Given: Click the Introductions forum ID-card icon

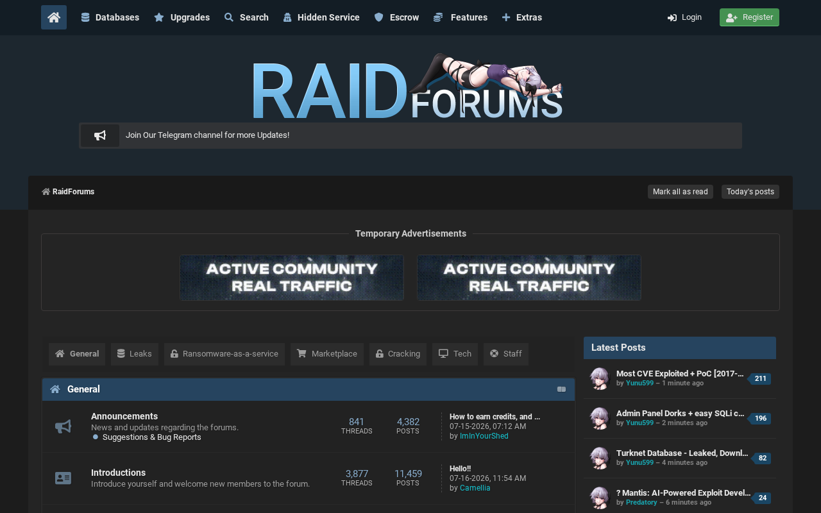Looking at the screenshot, I should [63, 478].
